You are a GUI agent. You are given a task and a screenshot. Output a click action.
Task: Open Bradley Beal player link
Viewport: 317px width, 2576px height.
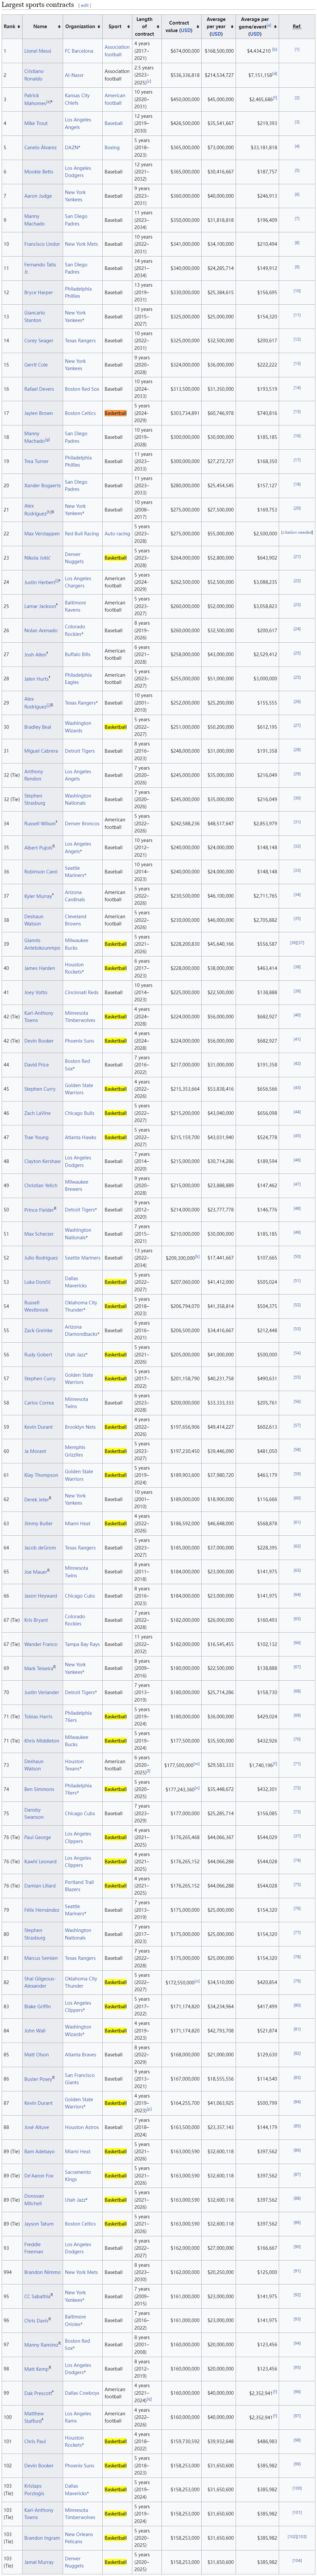[x=38, y=727]
